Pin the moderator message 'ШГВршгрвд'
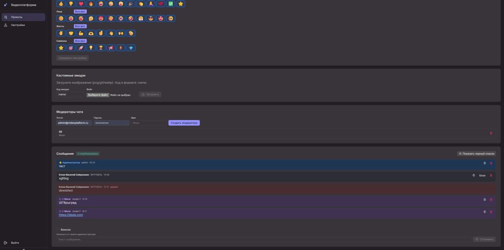This screenshot has width=504, height=250. [485, 200]
